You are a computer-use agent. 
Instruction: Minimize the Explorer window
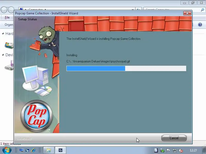(x=184, y=3)
